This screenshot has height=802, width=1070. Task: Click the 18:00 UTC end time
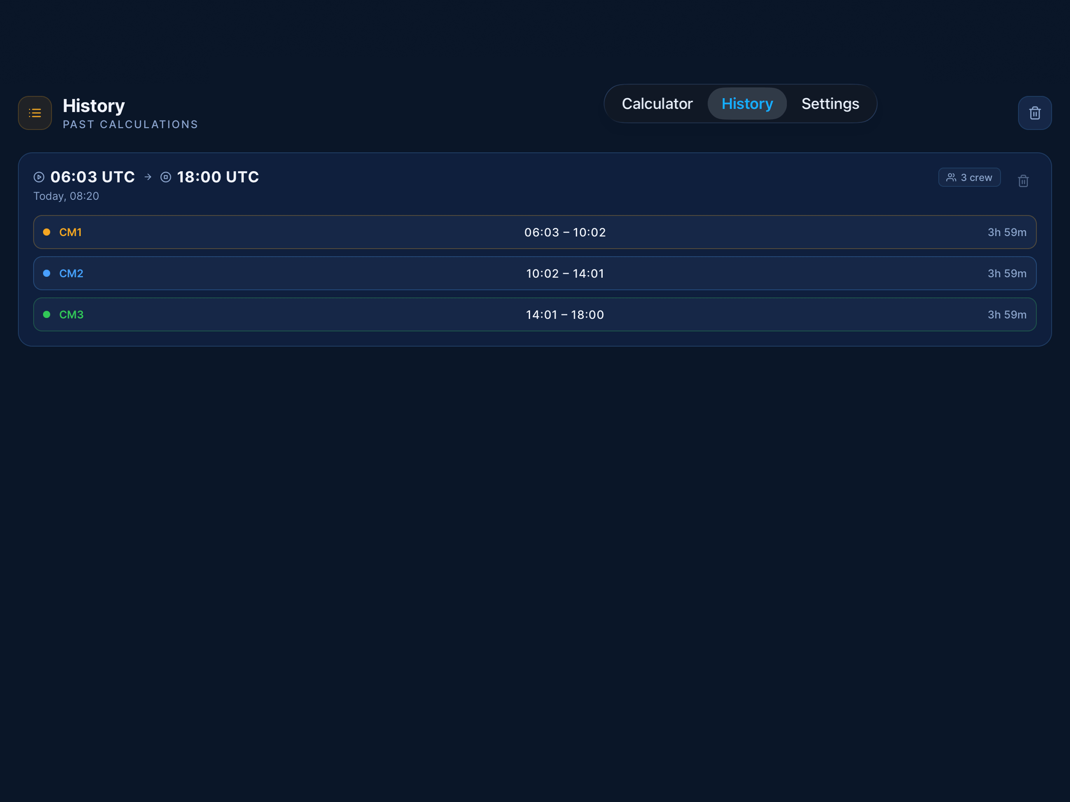tap(218, 178)
